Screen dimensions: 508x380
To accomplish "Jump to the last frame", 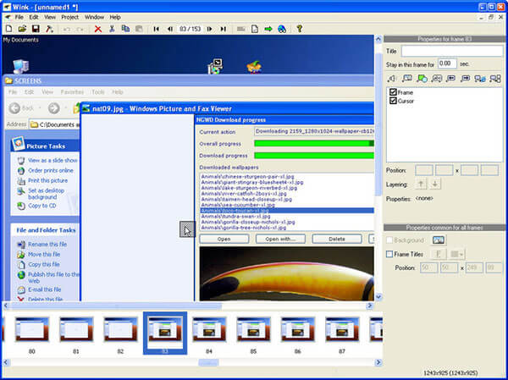I will (224, 29).
